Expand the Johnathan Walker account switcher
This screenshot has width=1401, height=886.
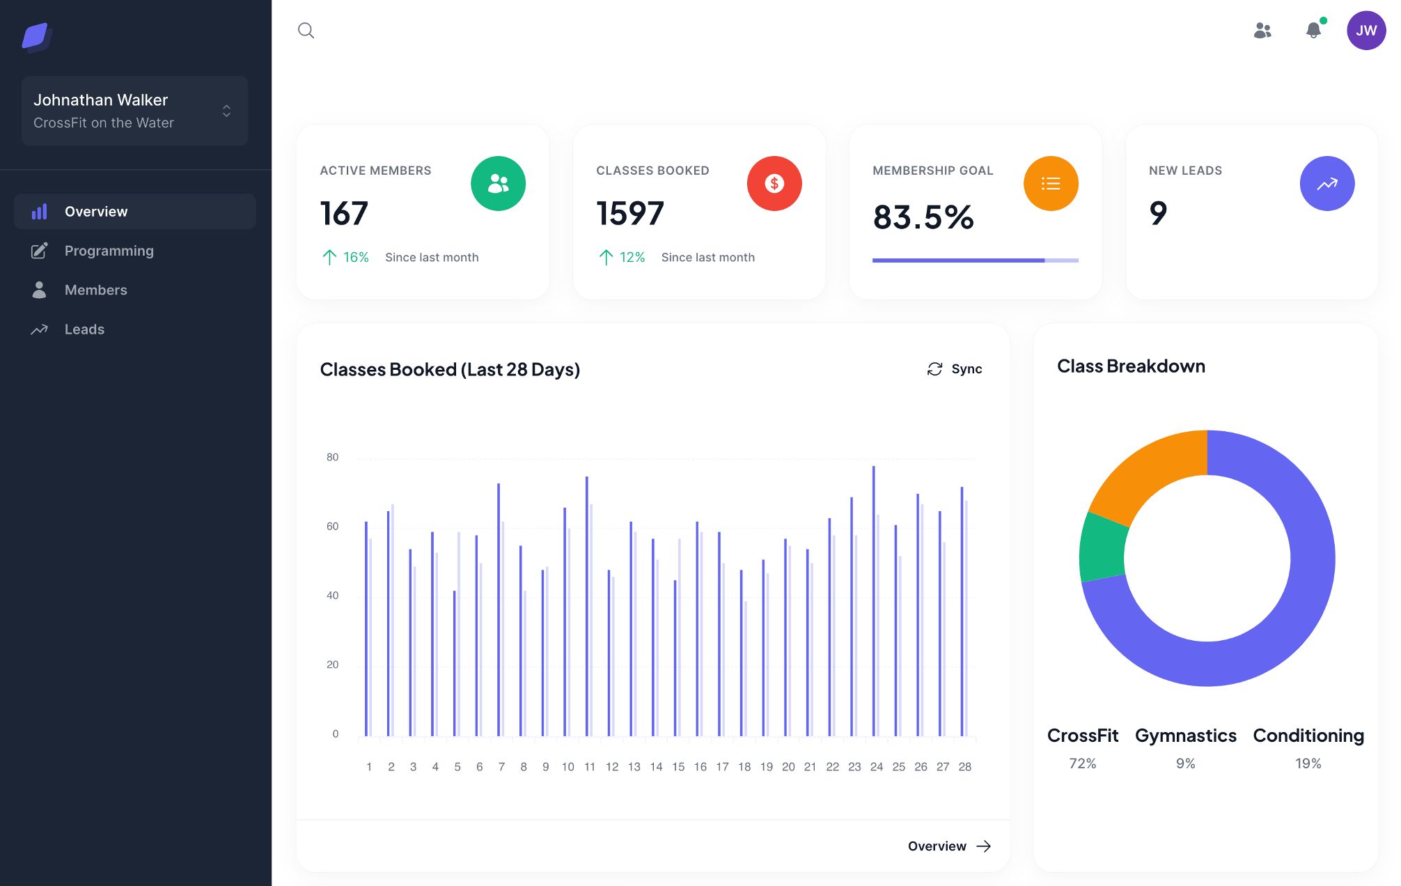pyautogui.click(x=134, y=111)
